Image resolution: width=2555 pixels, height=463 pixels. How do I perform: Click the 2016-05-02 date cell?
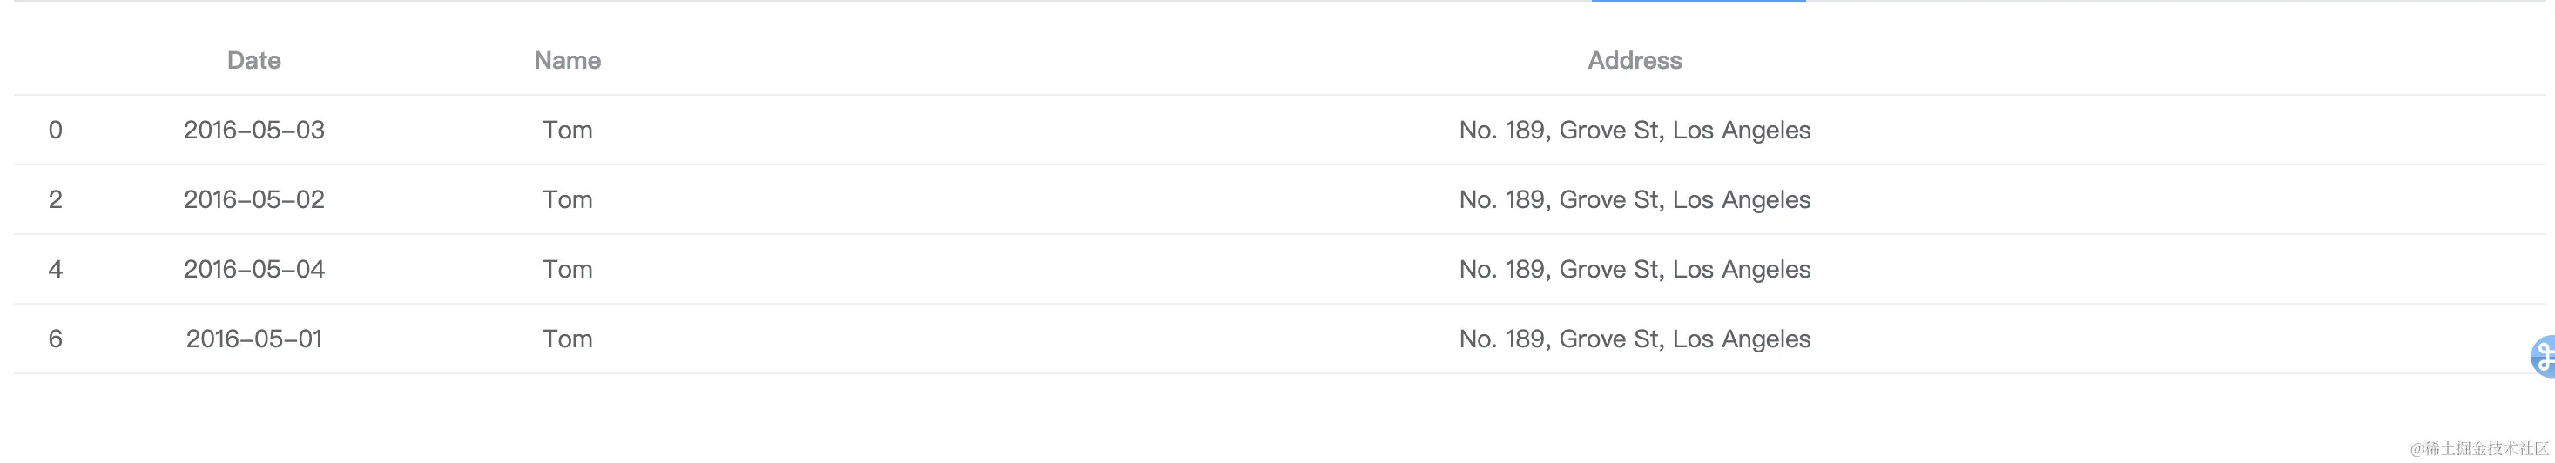pyautogui.click(x=254, y=199)
